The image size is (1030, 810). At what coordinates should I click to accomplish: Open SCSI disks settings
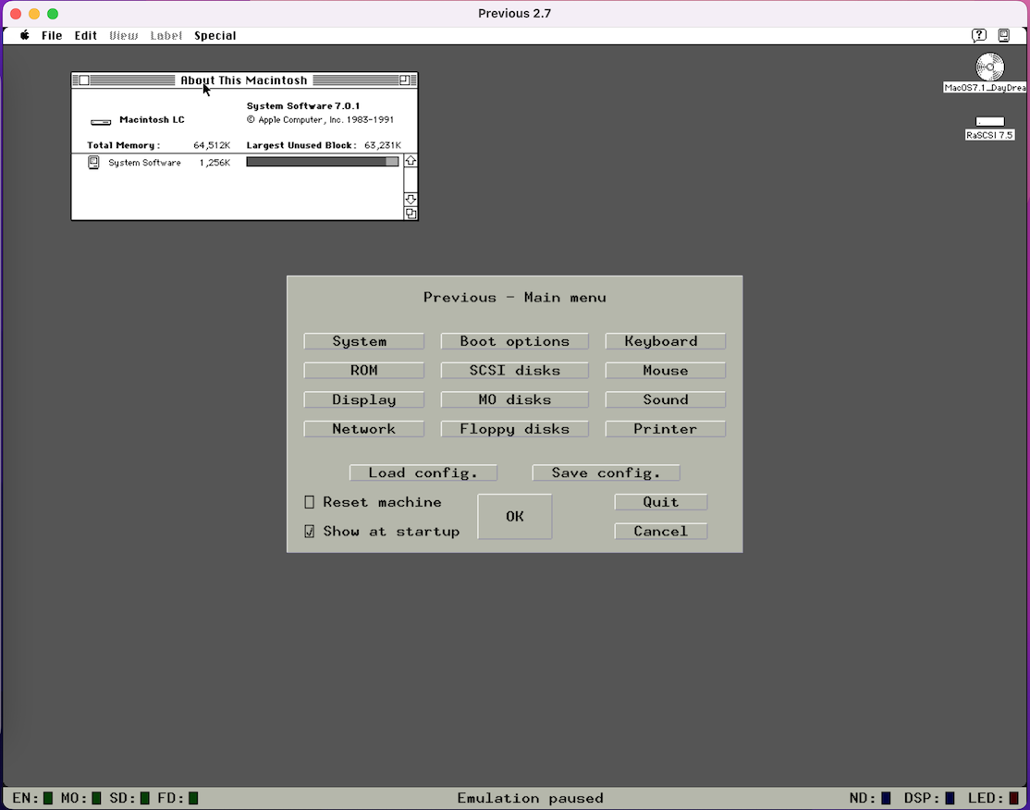pos(514,370)
